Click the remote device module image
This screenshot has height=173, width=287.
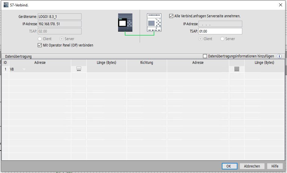(154, 22)
